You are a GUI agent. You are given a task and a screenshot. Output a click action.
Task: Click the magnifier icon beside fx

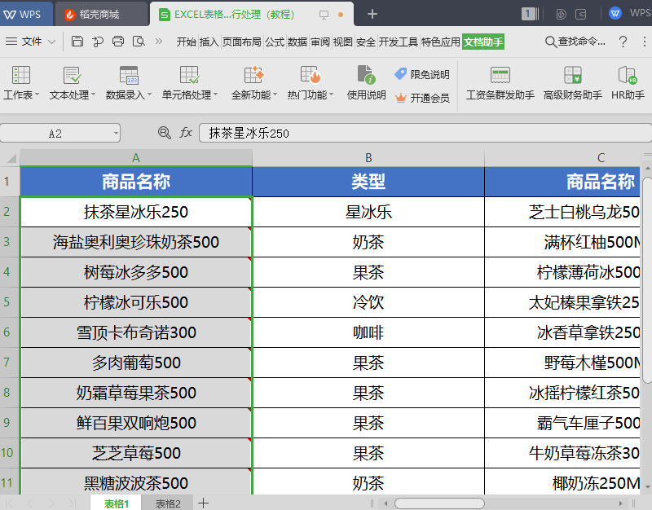pyautogui.click(x=165, y=133)
